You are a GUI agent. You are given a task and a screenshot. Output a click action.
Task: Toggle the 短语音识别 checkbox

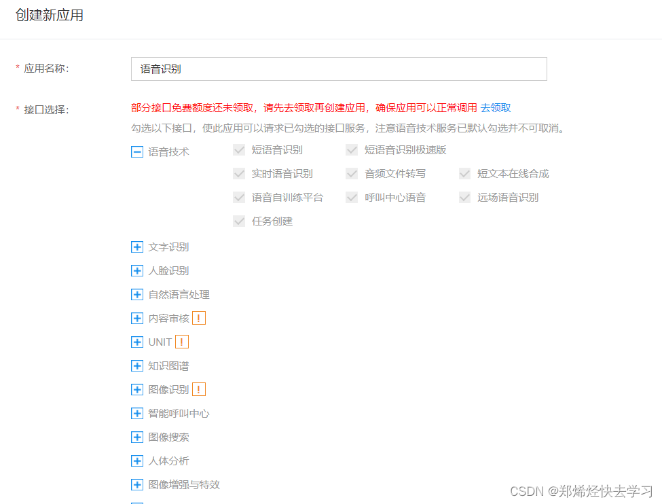coord(239,150)
